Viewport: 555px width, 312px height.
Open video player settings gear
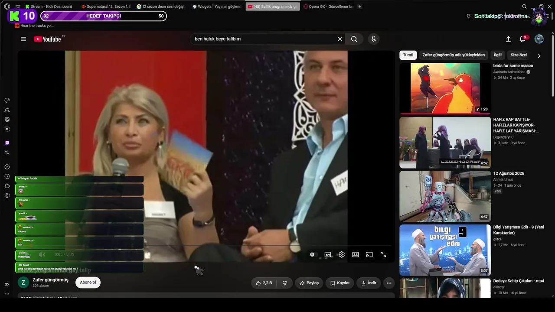342,255
